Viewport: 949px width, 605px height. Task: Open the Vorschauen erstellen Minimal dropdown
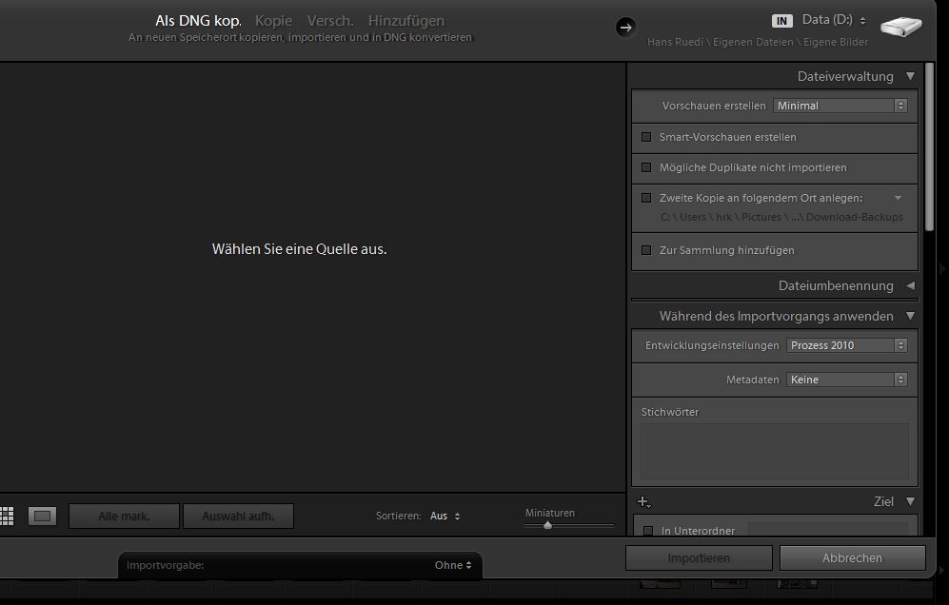[840, 106]
